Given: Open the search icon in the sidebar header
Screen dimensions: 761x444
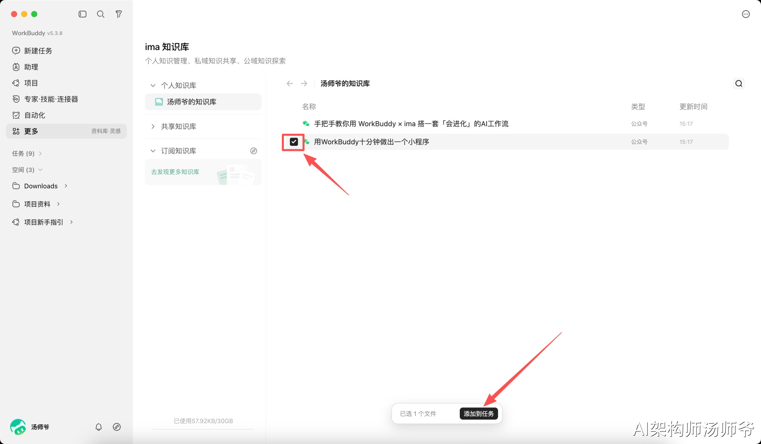Looking at the screenshot, I should click(101, 14).
